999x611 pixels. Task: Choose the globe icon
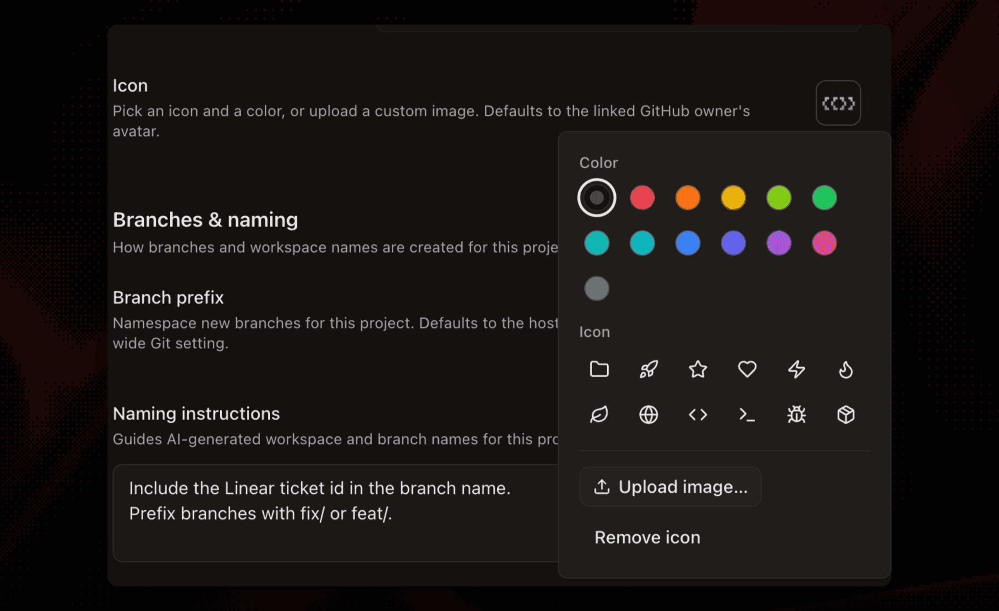(648, 415)
